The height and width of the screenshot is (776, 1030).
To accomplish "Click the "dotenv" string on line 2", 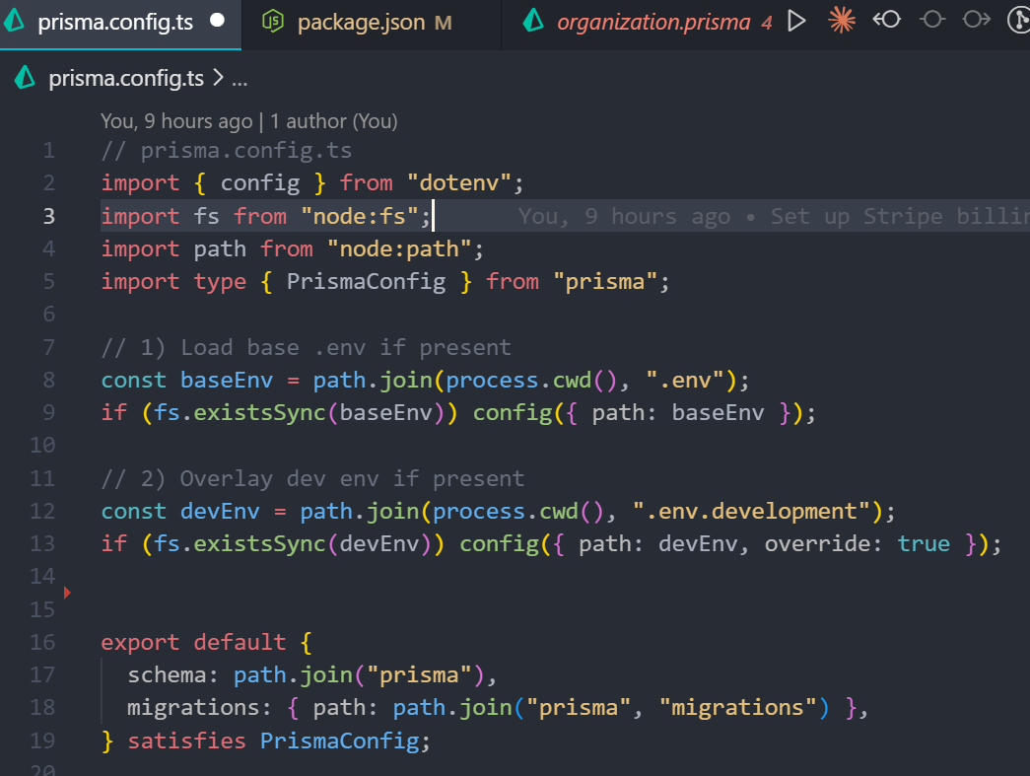I will 458,183.
